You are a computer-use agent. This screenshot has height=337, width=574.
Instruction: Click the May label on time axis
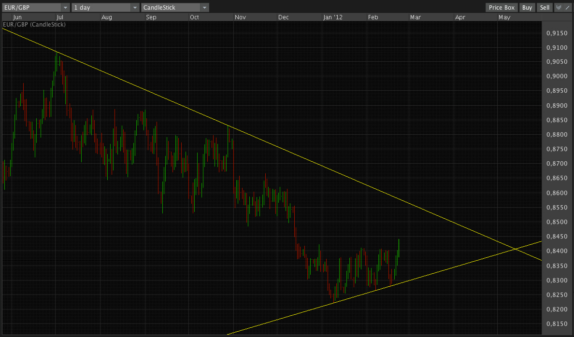(504, 17)
